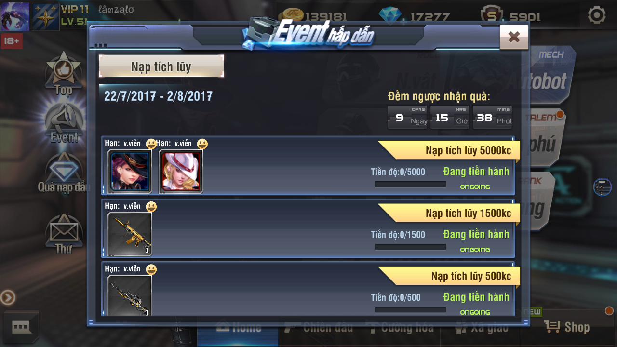Open the chat bubble icon
The height and width of the screenshot is (347, 617).
[x=21, y=327]
